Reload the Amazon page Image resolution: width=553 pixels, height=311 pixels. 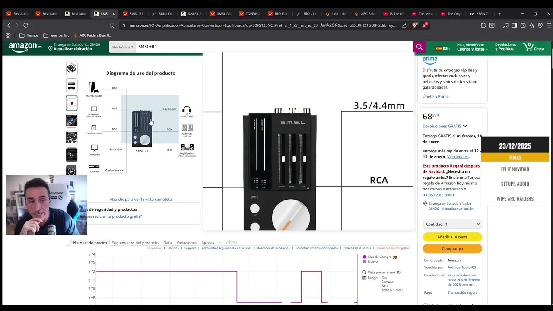tap(26, 25)
